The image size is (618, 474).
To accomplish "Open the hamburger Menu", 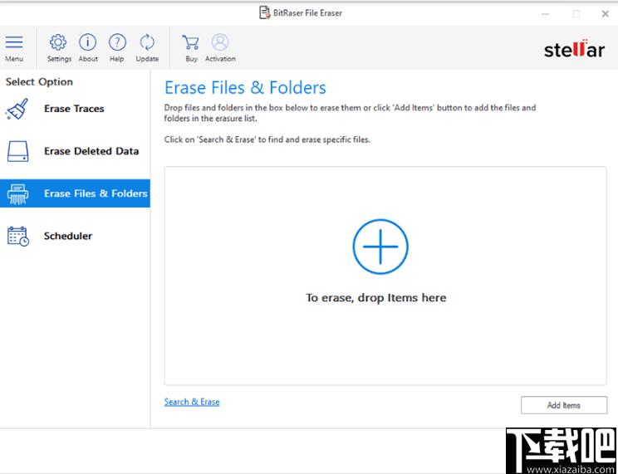I will [14, 42].
